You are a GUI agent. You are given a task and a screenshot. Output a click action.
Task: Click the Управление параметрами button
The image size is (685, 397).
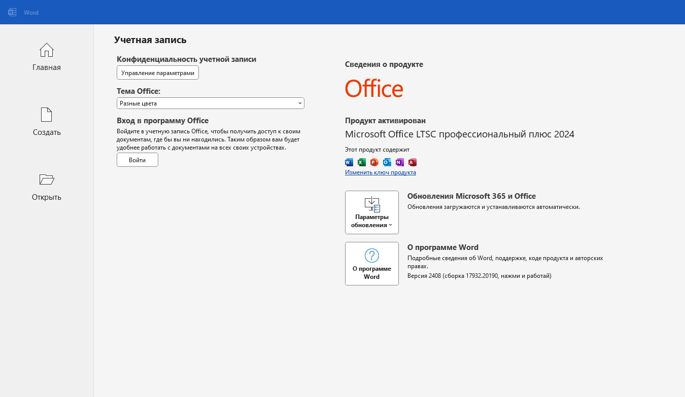point(158,73)
